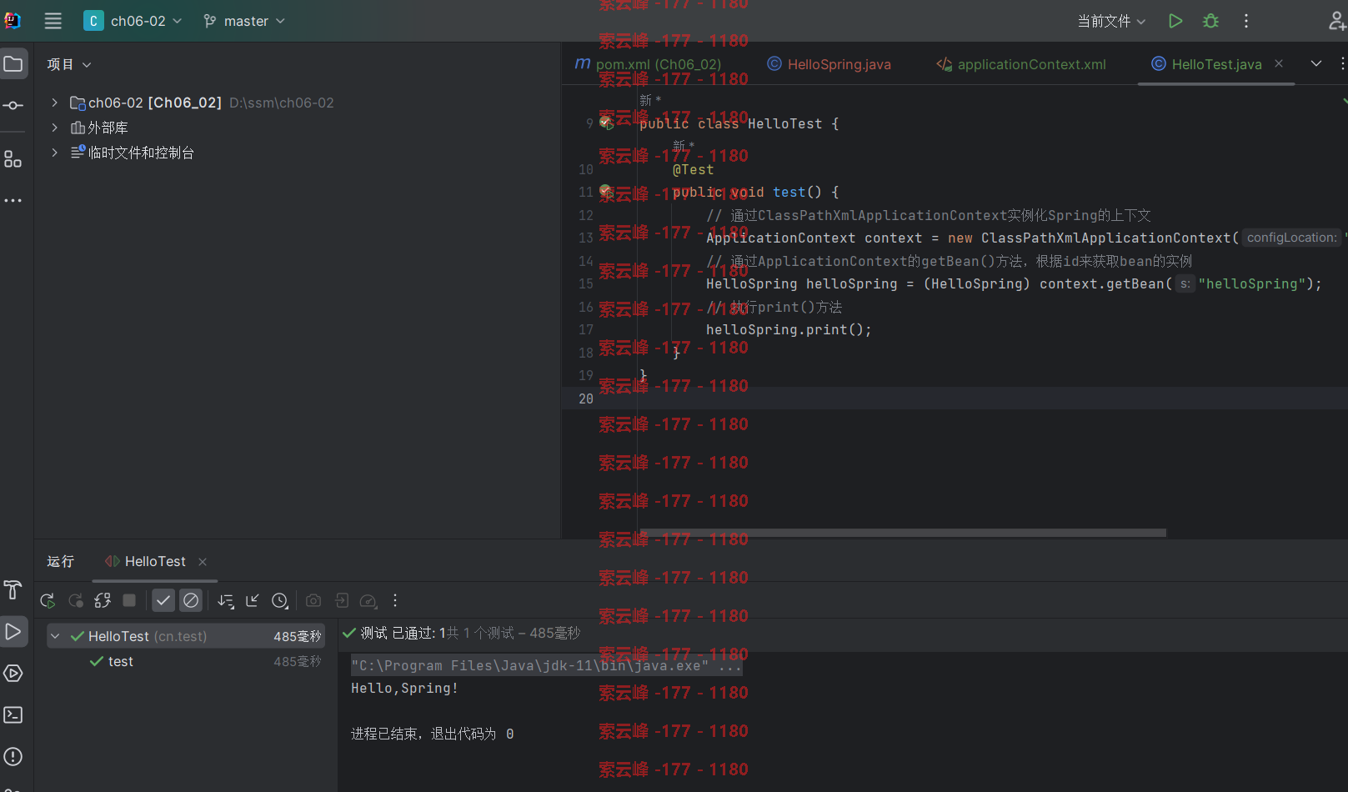Show the hidden editor tabs list chevron

(x=1316, y=63)
